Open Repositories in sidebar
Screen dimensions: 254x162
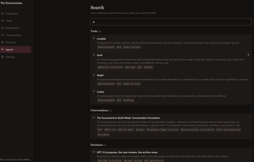point(15,28)
